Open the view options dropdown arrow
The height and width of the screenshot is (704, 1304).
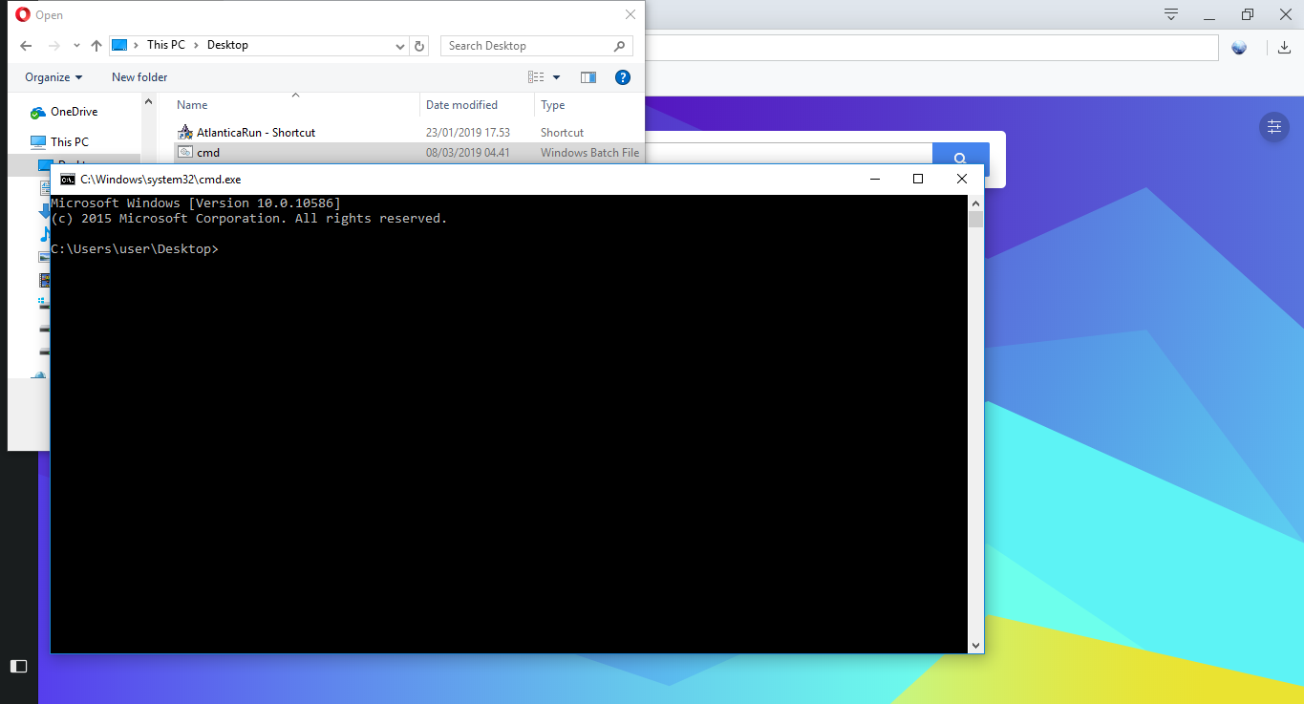point(557,77)
